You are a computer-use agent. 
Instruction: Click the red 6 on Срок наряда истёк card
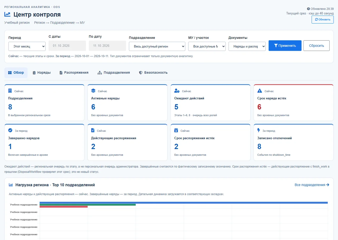259,107
